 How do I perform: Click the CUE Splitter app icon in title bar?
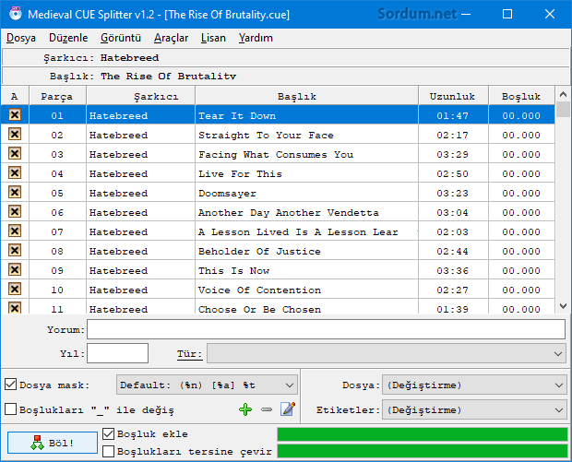[x=16, y=14]
